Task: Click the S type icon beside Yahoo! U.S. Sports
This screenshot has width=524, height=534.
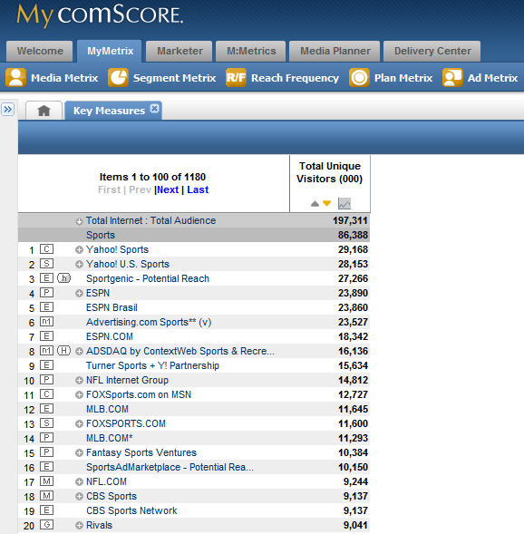Action: 46,264
